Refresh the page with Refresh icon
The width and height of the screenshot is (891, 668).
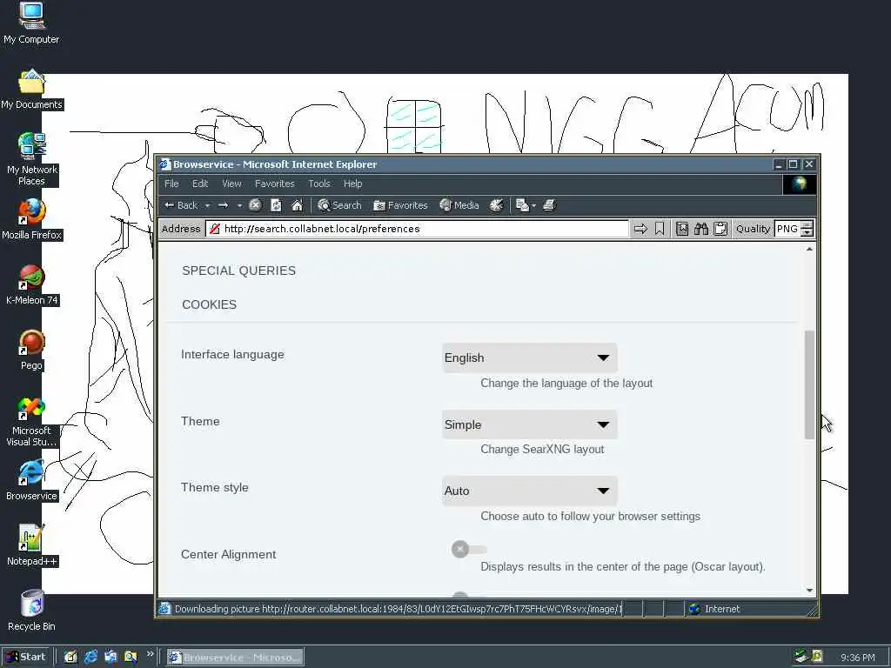(276, 205)
